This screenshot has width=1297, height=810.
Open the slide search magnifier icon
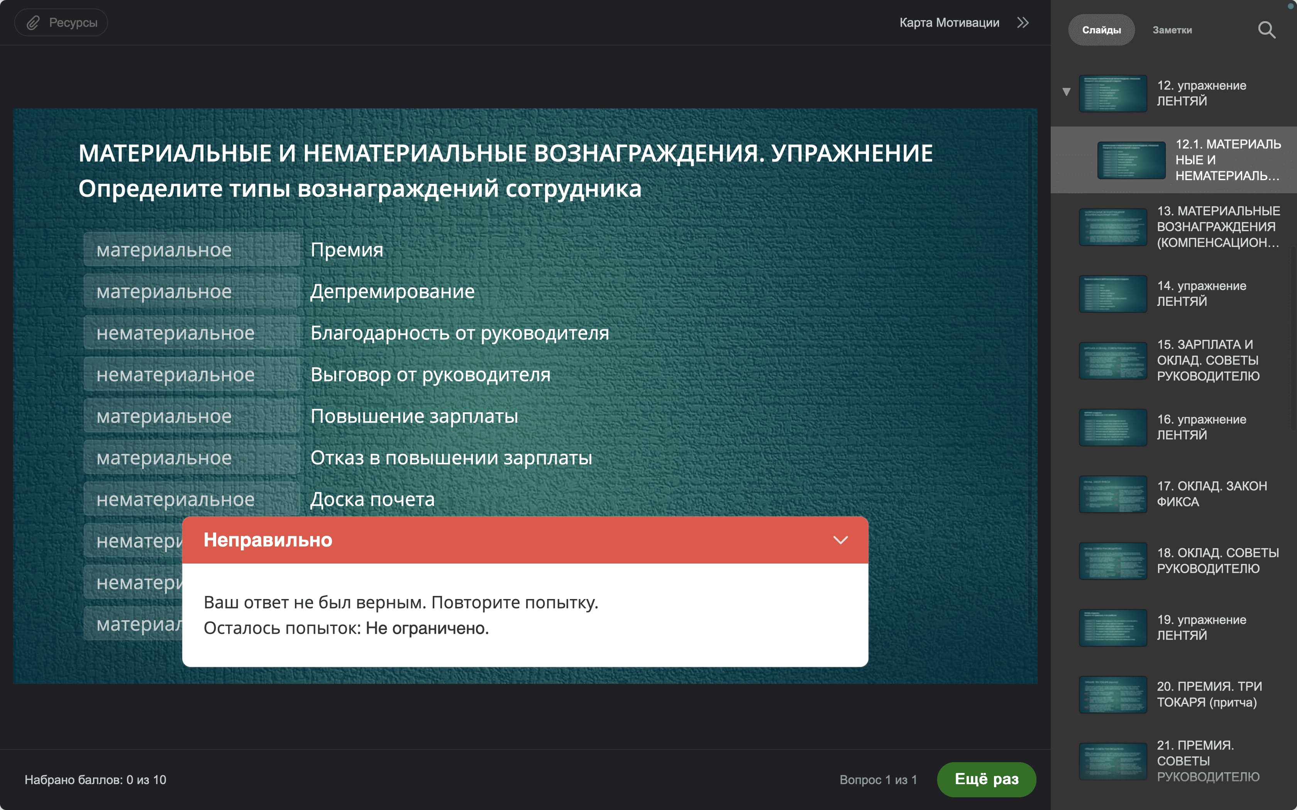click(x=1267, y=30)
